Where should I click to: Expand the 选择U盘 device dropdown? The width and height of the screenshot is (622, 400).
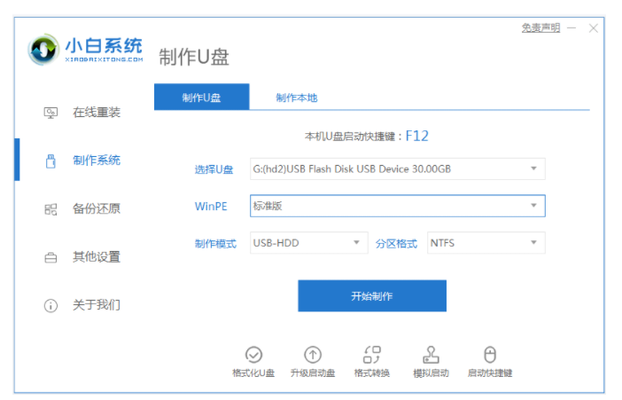398,169
